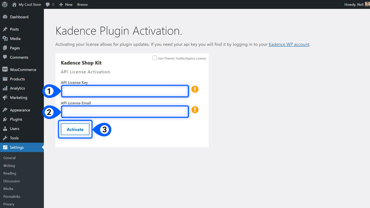Click the Posts pushpin icon

pos(5,29)
